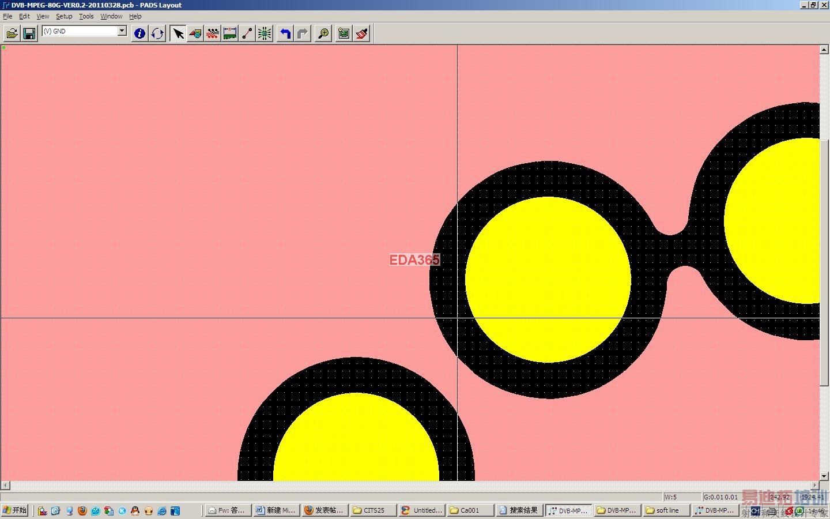
Task: Open the ECO toolbar icon
Action: [x=247, y=33]
